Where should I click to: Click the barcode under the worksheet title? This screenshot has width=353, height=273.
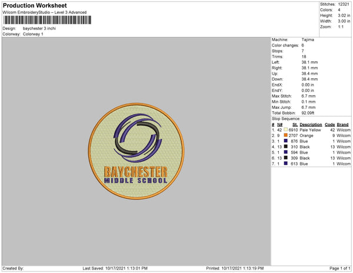[47, 20]
